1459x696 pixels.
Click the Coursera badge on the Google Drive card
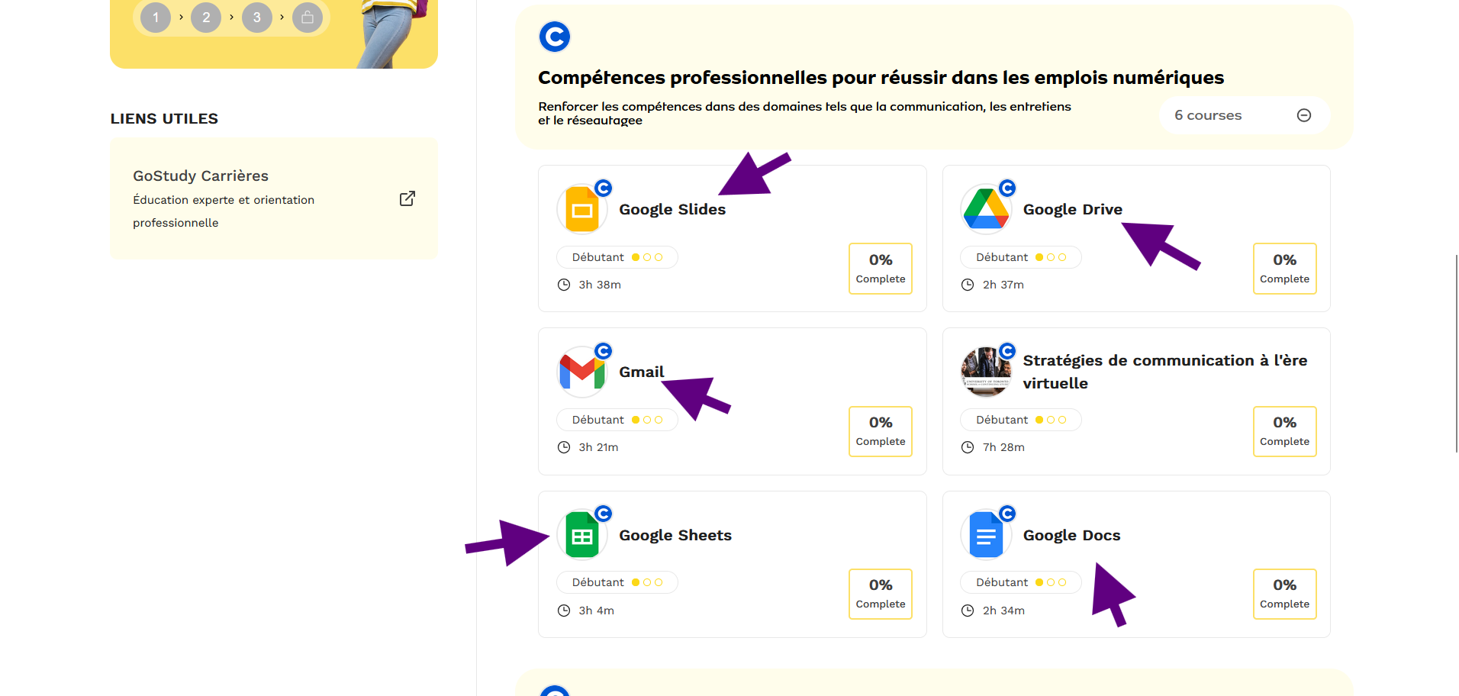click(x=1008, y=188)
